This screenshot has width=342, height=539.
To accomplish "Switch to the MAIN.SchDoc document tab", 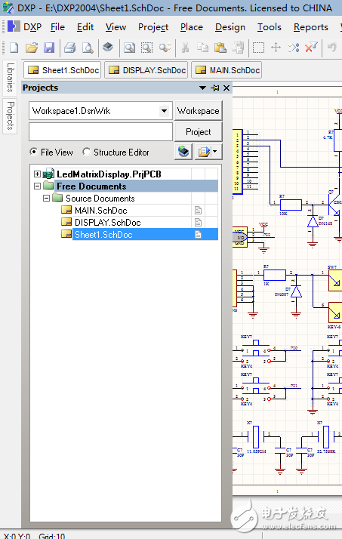I will [226, 70].
